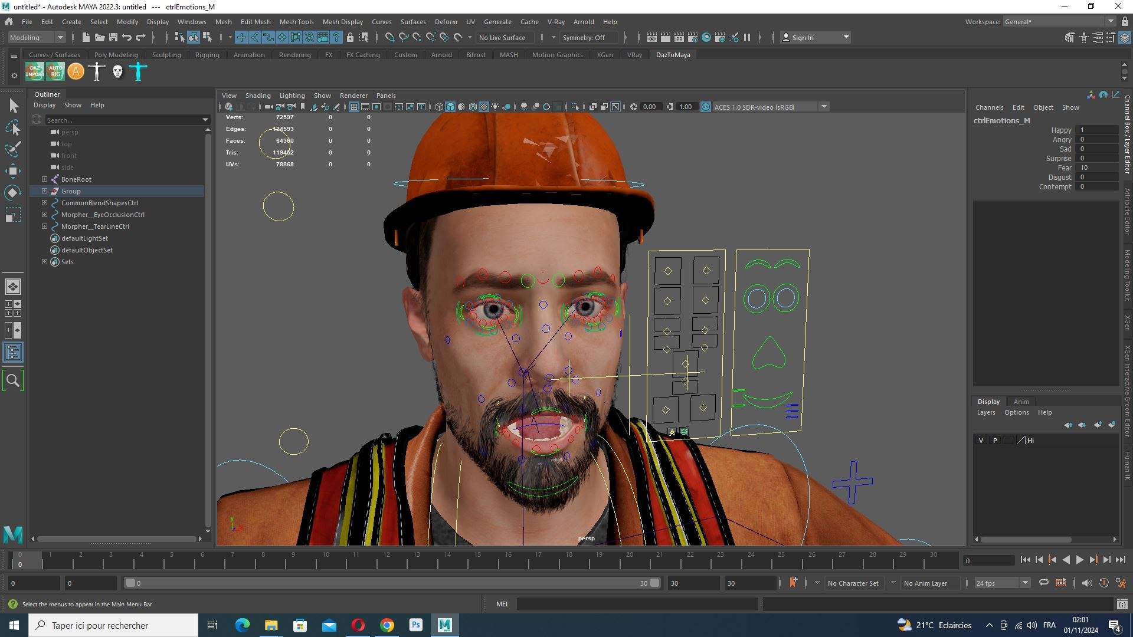Click frame 15 on the time slider

[x=477, y=559]
